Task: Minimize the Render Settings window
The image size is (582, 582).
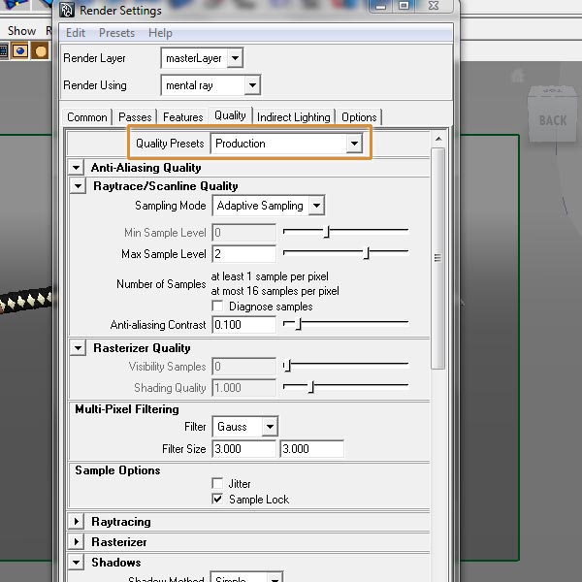Action: click(380, 6)
